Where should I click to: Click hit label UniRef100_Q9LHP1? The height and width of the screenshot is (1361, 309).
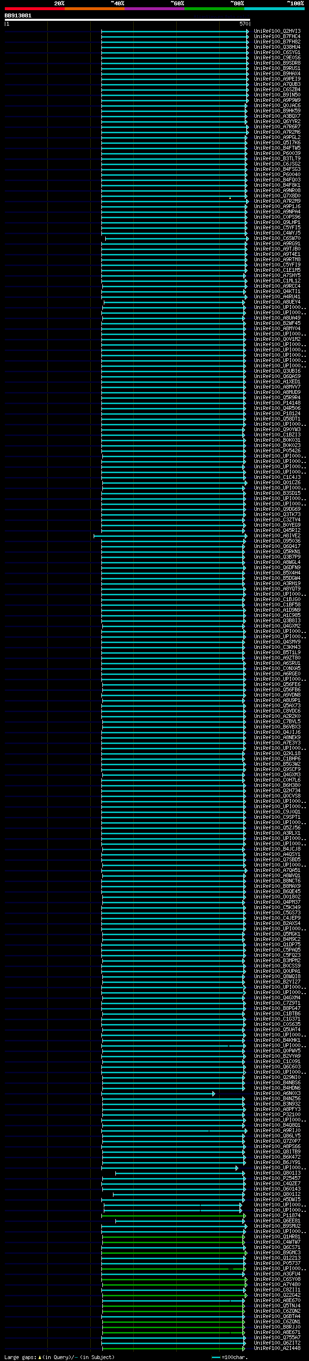pyautogui.click(x=277, y=223)
